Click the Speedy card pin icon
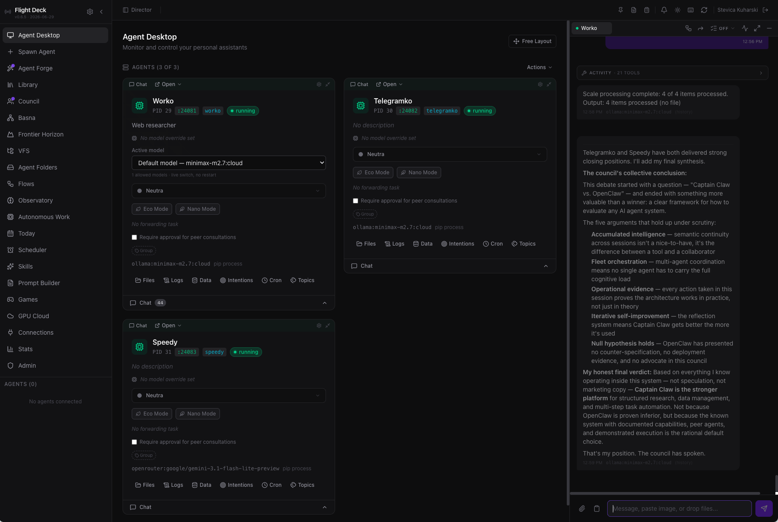Screen dimensions: 778x522 328,326
